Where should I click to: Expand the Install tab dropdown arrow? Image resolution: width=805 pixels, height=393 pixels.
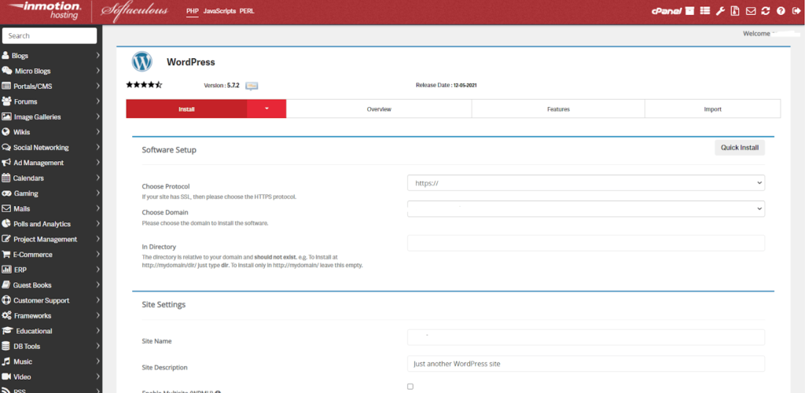[266, 109]
